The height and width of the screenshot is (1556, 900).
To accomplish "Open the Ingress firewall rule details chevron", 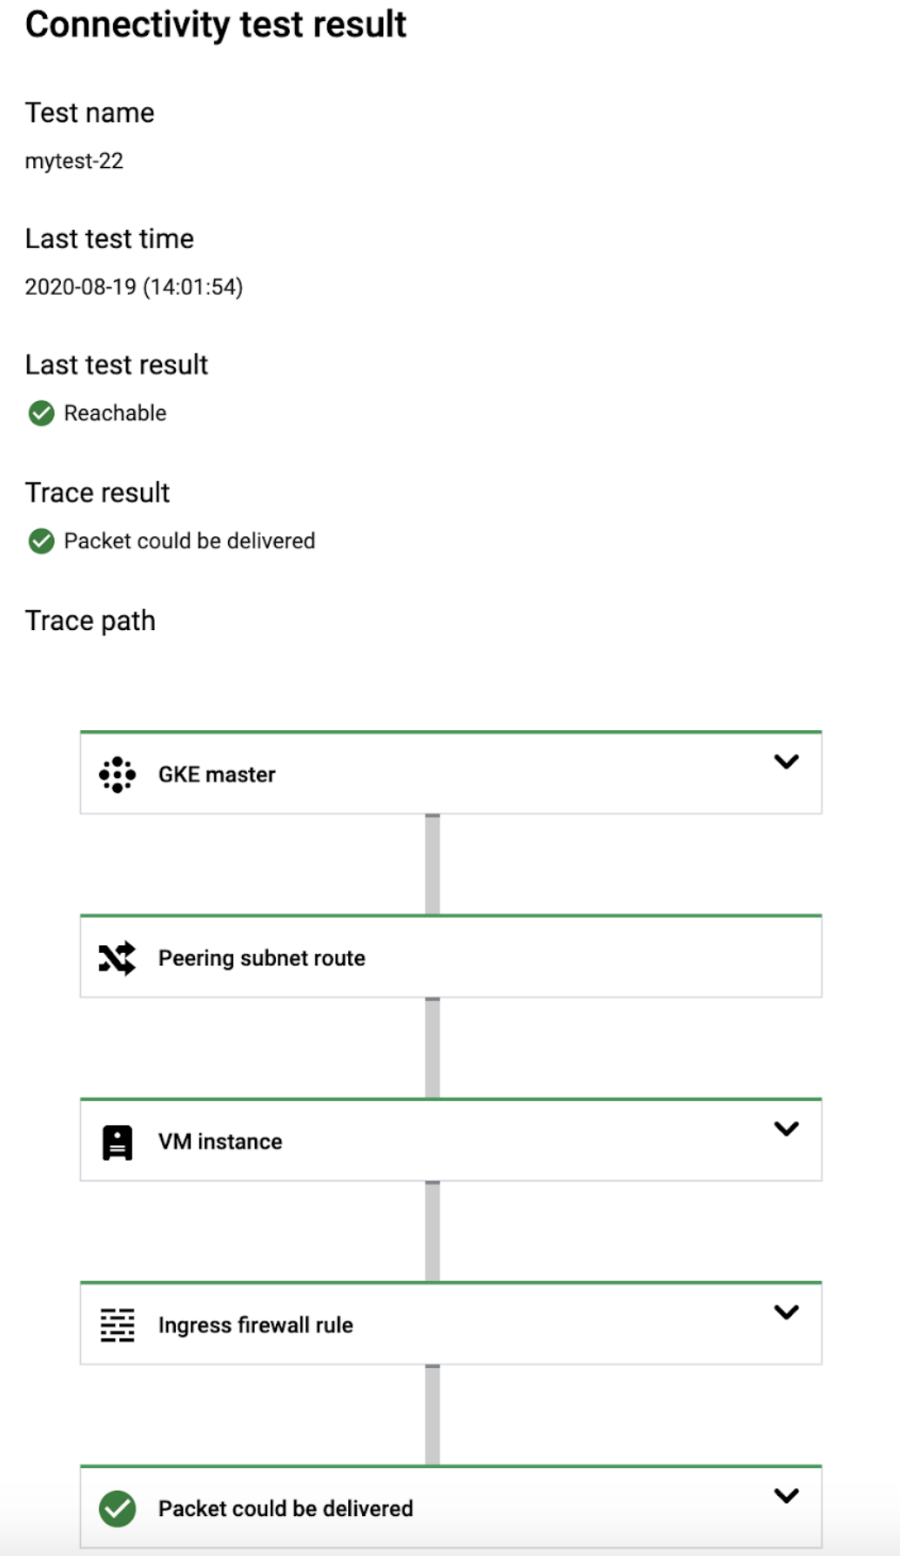I will [786, 1312].
